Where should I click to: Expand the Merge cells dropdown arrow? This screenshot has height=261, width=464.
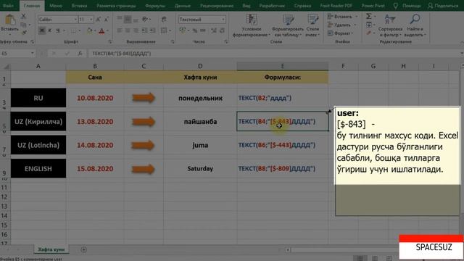[170, 30]
